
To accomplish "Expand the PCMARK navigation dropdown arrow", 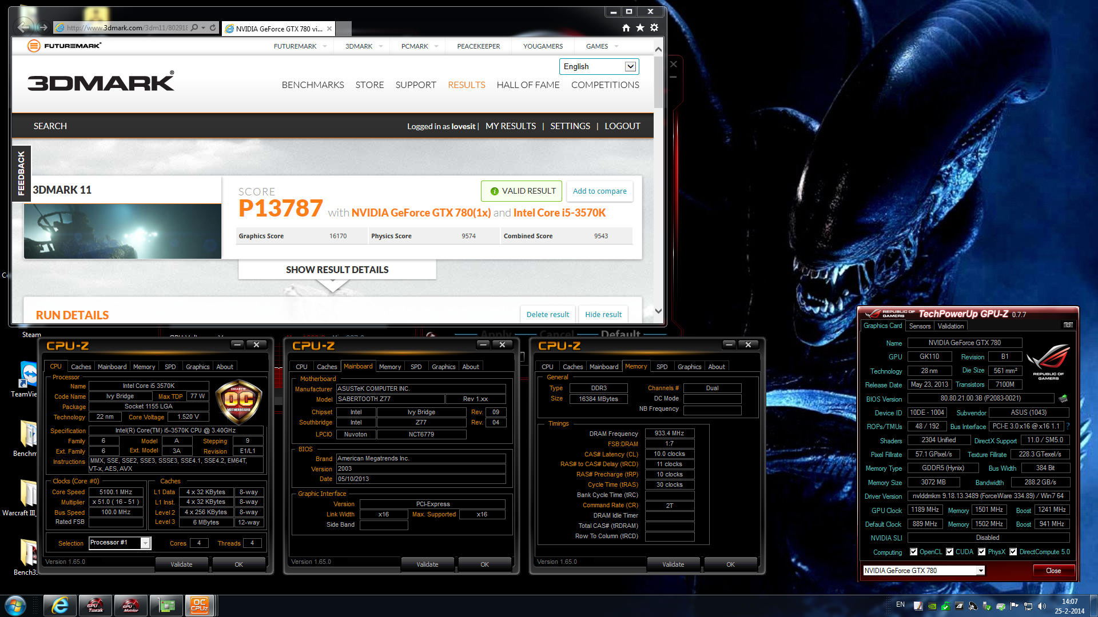I will (436, 46).
